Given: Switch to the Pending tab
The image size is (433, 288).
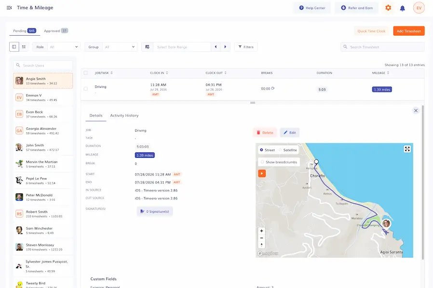Looking at the screenshot, I should (x=24, y=31).
